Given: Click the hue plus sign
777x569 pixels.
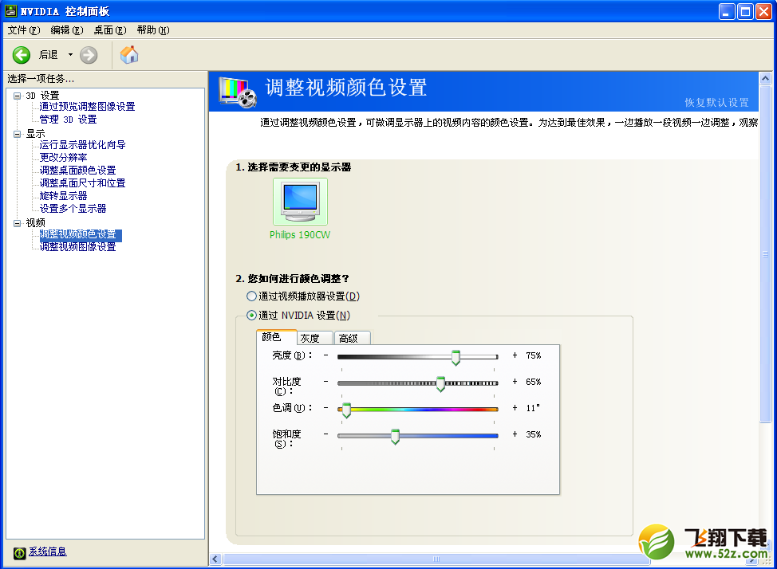Looking at the screenshot, I should point(515,407).
